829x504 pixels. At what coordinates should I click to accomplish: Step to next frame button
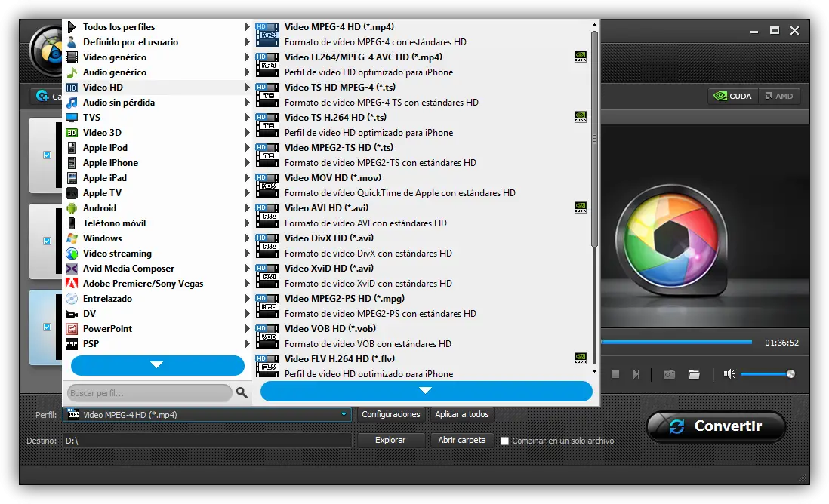[x=636, y=374]
